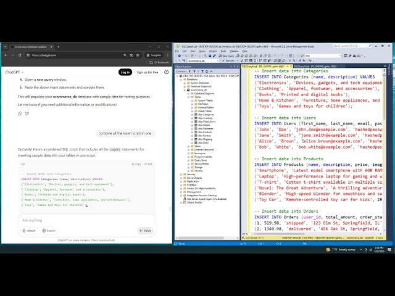Image resolution: width=395 pixels, height=296 pixels.
Task: Click Voice button in ChatGPT composer
Action: [x=146, y=231]
